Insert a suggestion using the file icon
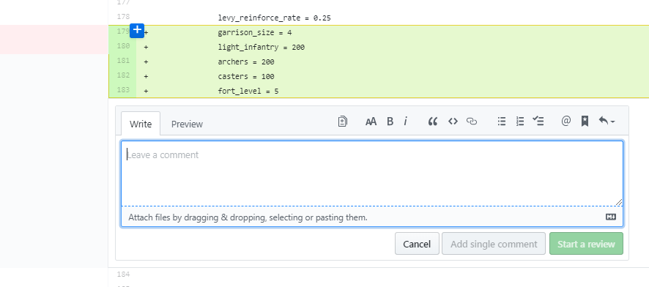 point(342,121)
